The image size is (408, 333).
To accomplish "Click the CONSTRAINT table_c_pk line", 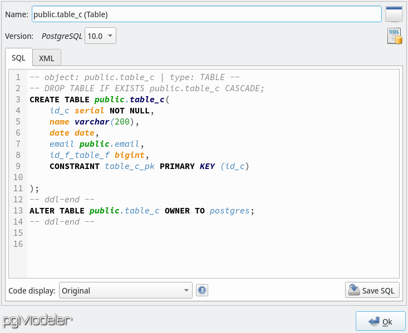I will coord(149,166).
